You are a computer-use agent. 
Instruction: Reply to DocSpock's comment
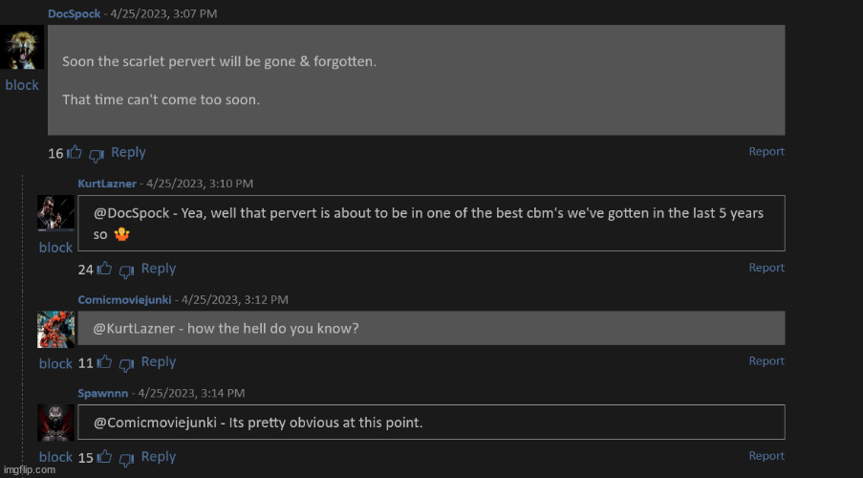pyautogui.click(x=128, y=152)
